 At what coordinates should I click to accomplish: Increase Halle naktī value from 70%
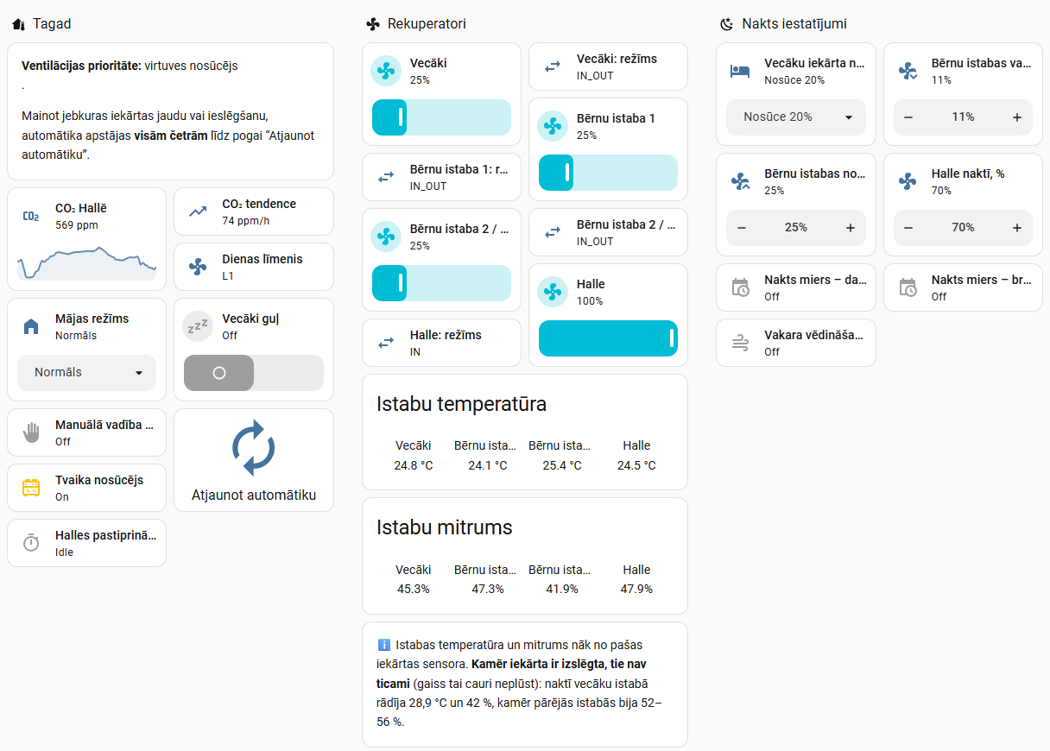point(1017,228)
